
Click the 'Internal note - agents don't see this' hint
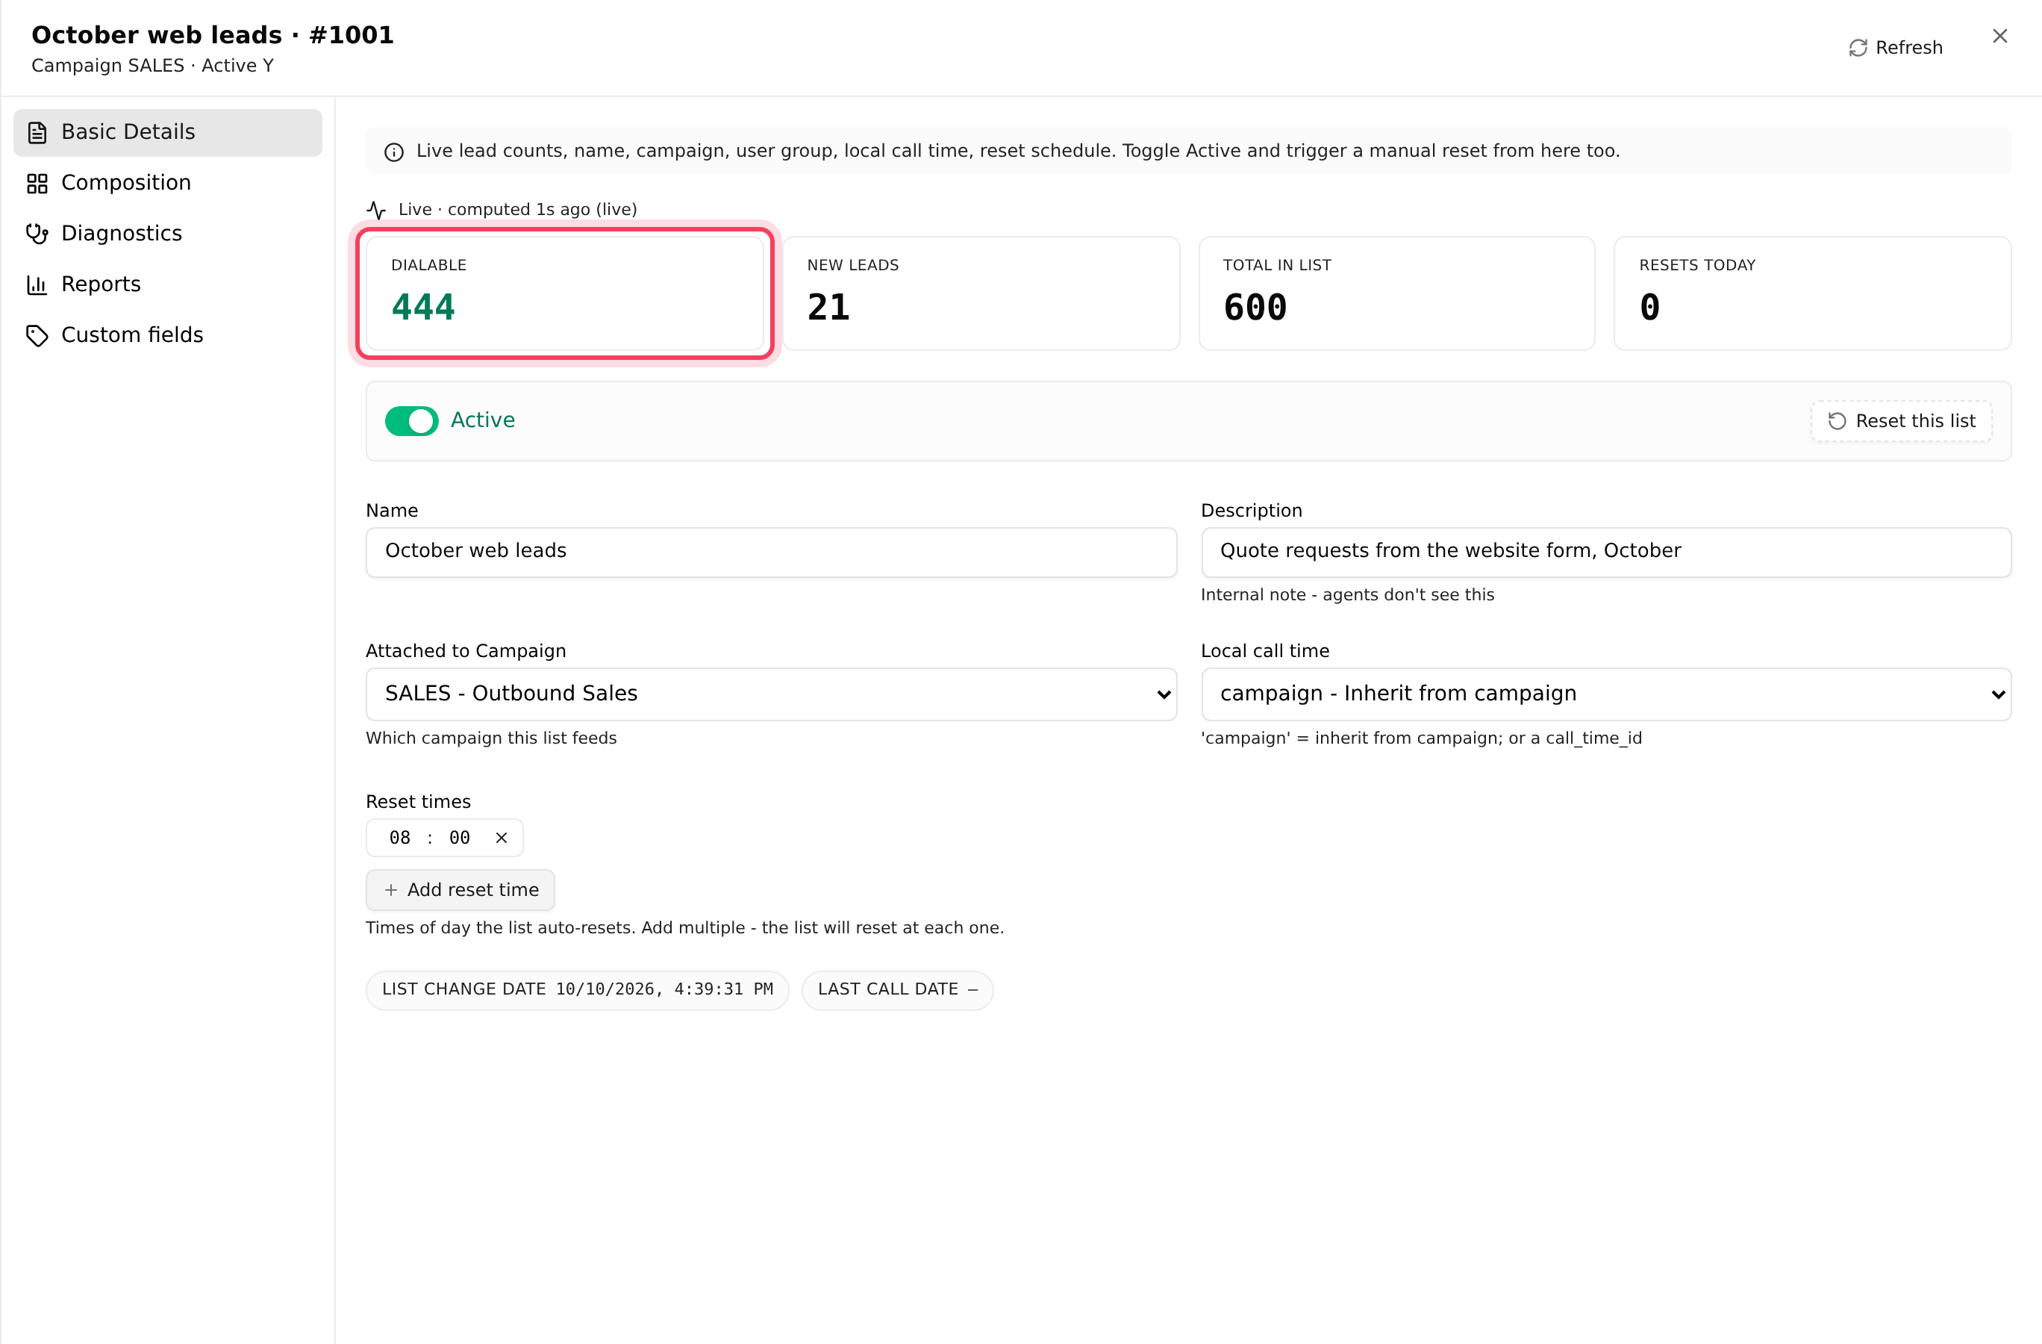[1347, 595]
